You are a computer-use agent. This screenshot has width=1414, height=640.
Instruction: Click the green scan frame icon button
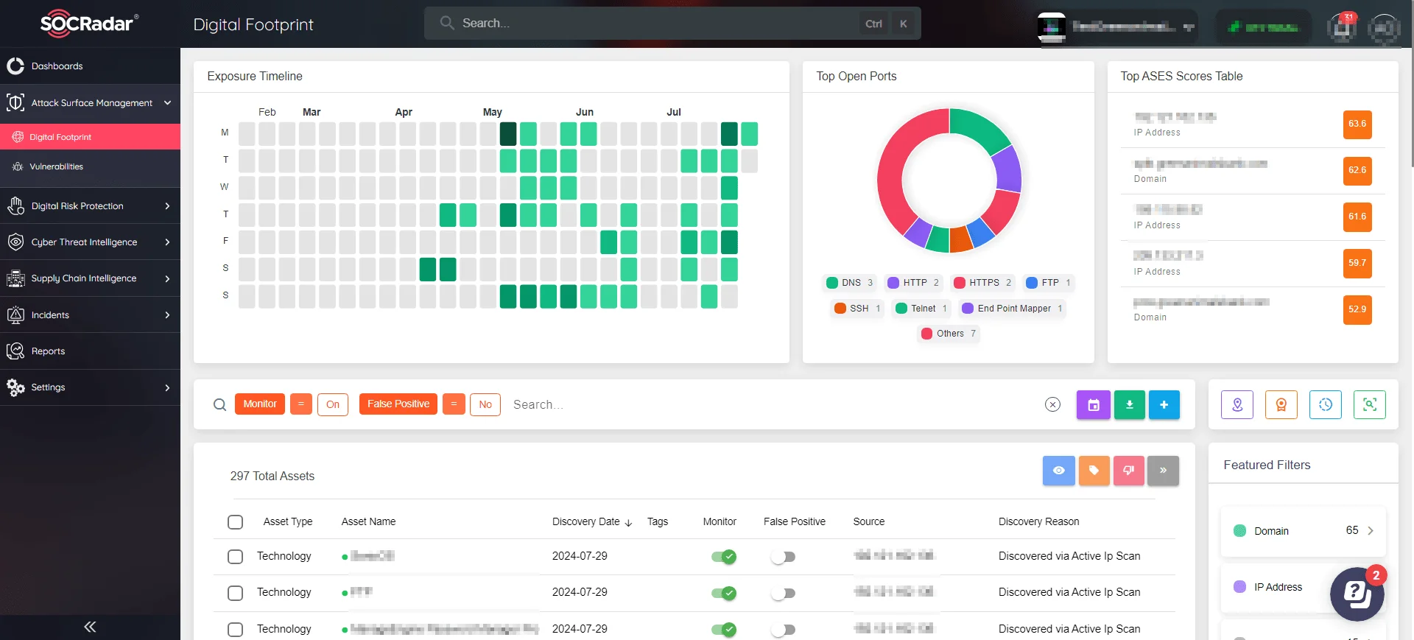coord(1370,404)
